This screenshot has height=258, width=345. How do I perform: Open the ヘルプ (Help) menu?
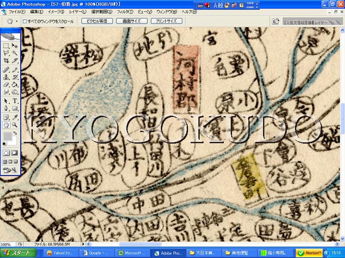coord(189,12)
